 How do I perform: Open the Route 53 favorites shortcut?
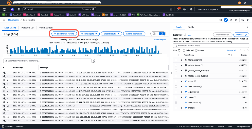coord(71,15)
